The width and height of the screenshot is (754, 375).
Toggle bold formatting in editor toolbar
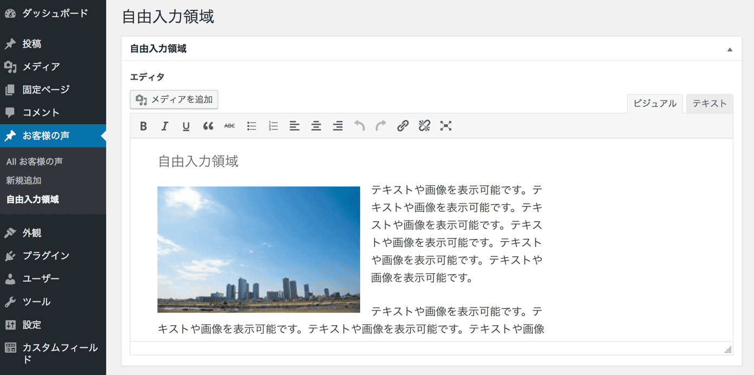click(x=143, y=126)
